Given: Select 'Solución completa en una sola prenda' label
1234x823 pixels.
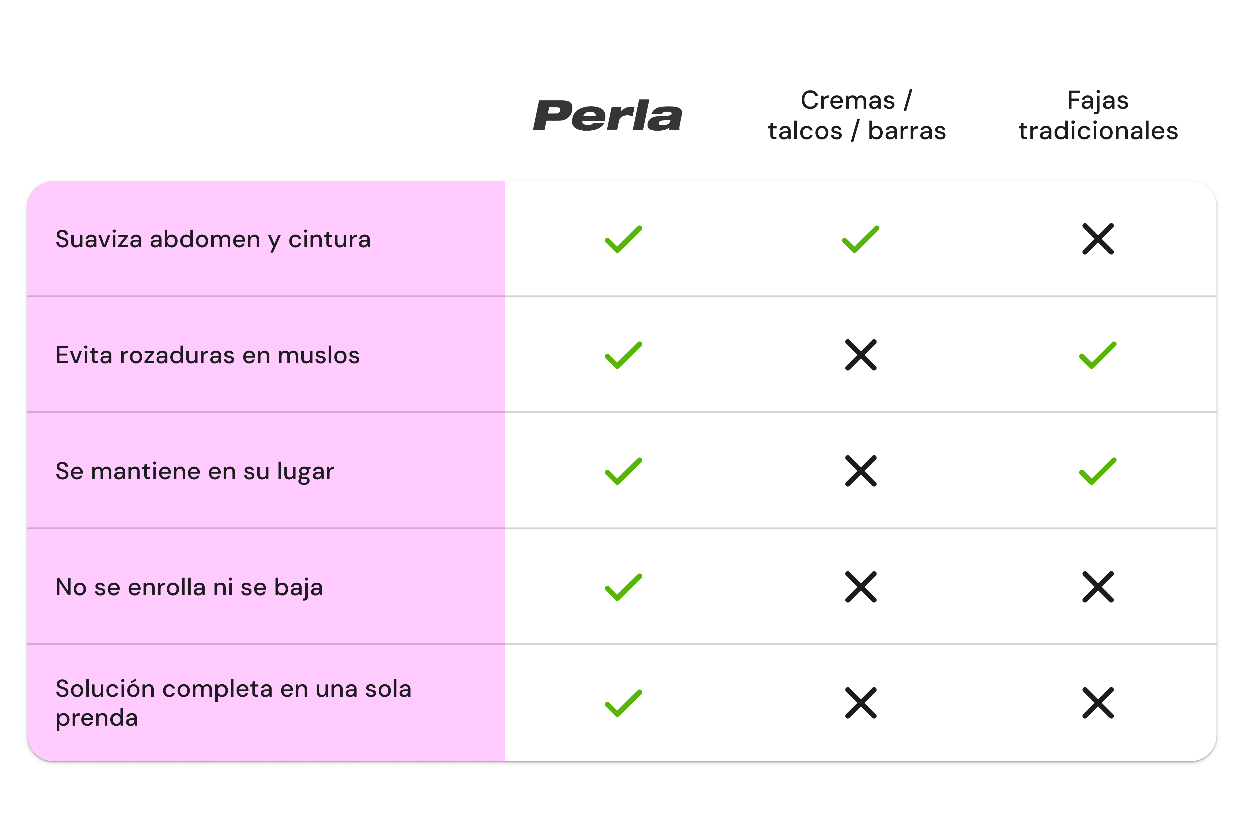Looking at the screenshot, I should click(233, 703).
